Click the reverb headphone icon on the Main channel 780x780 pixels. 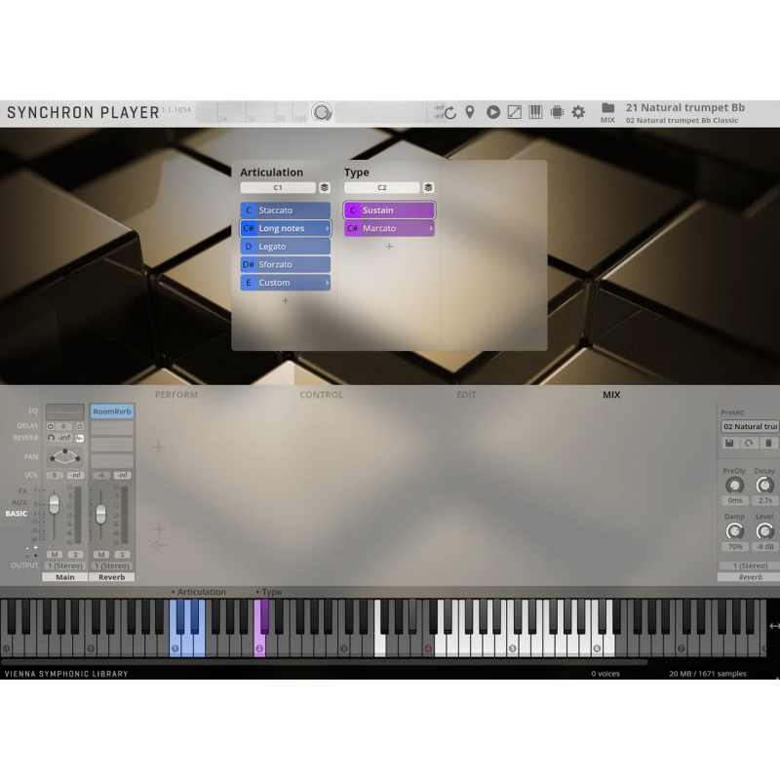[51, 438]
